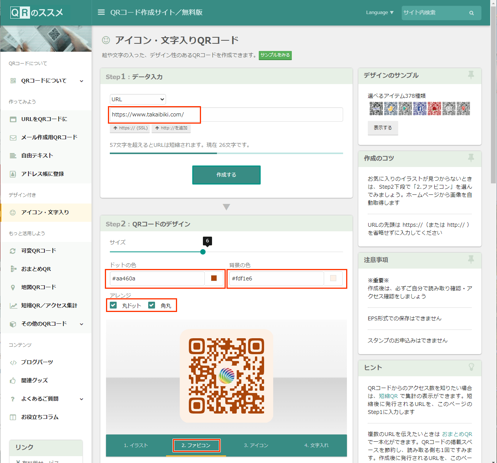Click smiley icon beside アイコン・文字入り
Image resolution: width=497 pixels, height=463 pixels.
pyautogui.click(x=13, y=212)
